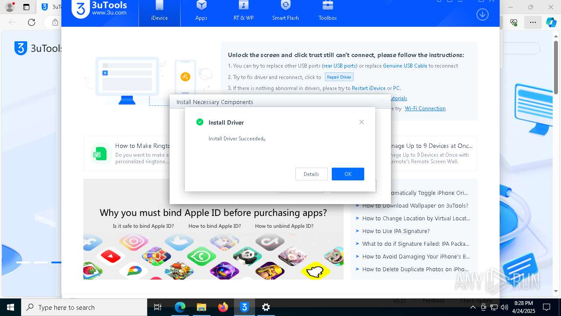Open the rear USB ports link
561x316 pixels.
340,66
